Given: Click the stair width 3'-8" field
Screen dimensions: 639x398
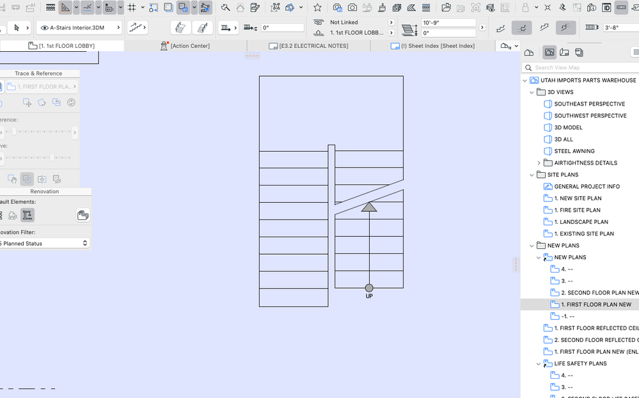Looking at the screenshot, I should [620, 28].
